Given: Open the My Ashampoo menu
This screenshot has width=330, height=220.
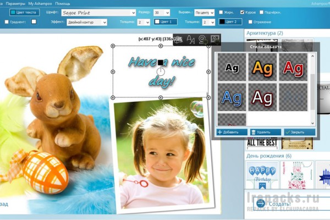Looking at the screenshot, I should (x=40, y=4).
